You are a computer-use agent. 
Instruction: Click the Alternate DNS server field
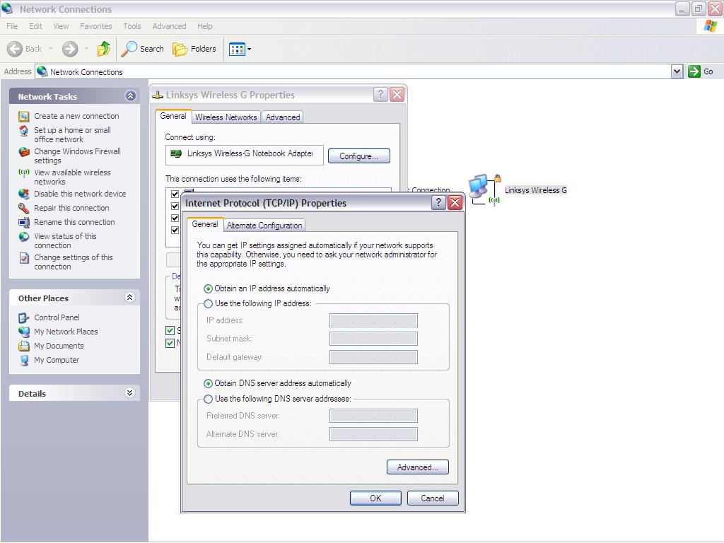pyautogui.click(x=373, y=434)
